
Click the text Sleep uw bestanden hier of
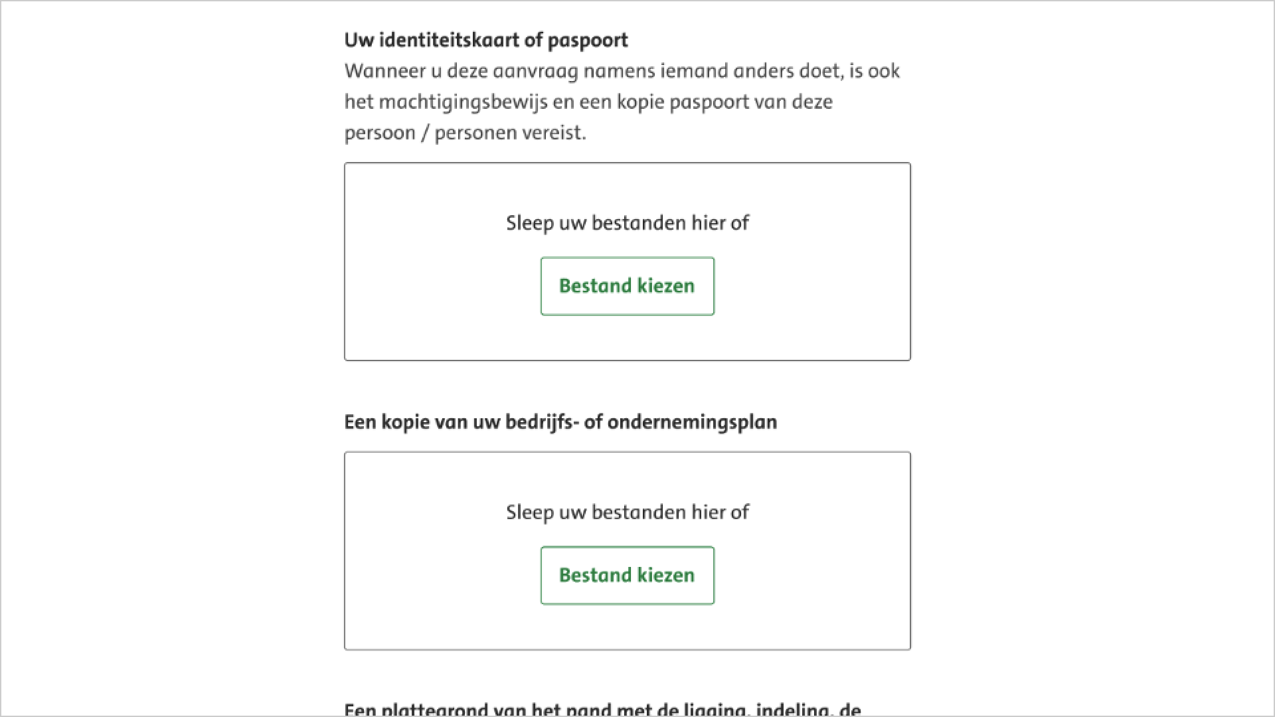[627, 223]
